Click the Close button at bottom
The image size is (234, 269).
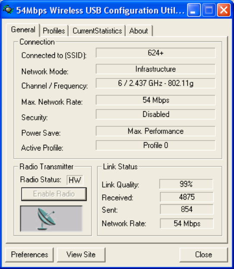(204, 255)
